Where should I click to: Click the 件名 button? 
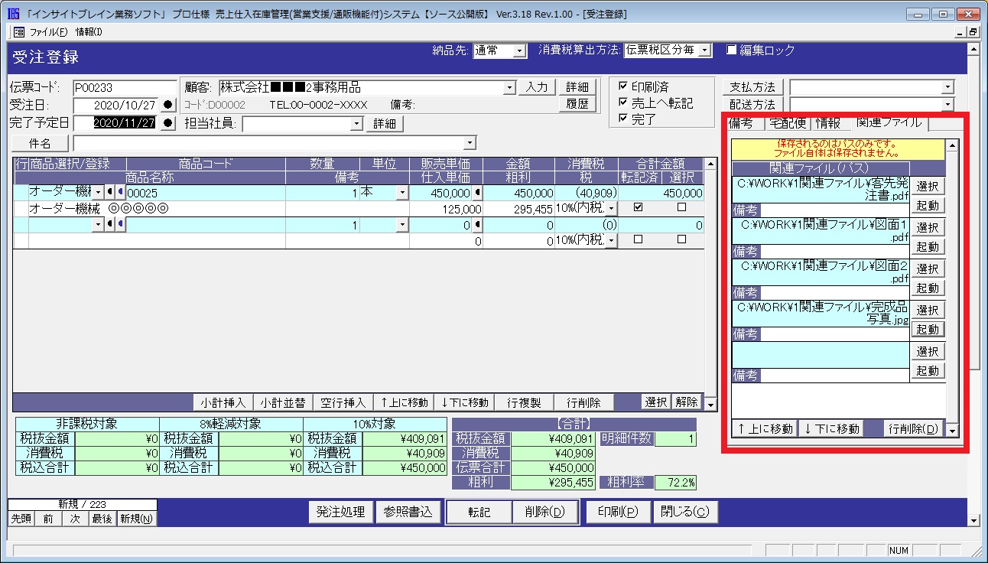click(40, 144)
